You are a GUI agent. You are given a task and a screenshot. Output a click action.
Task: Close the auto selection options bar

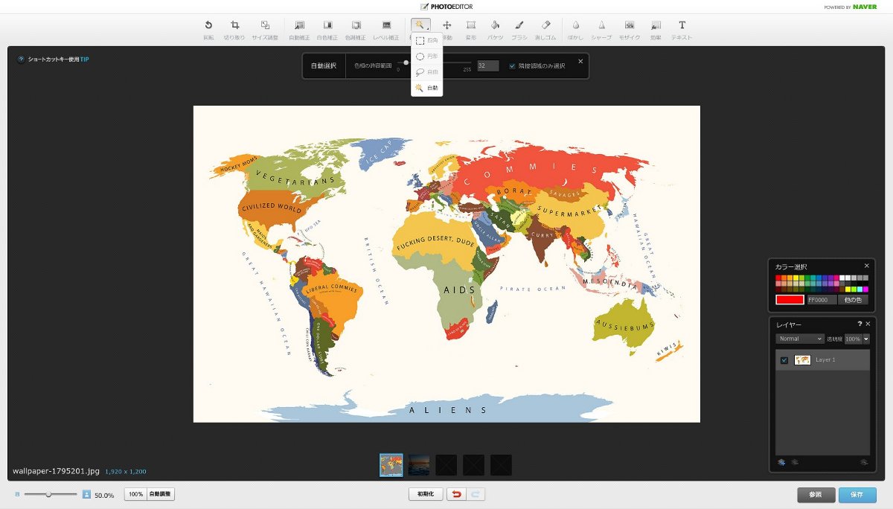coord(580,61)
